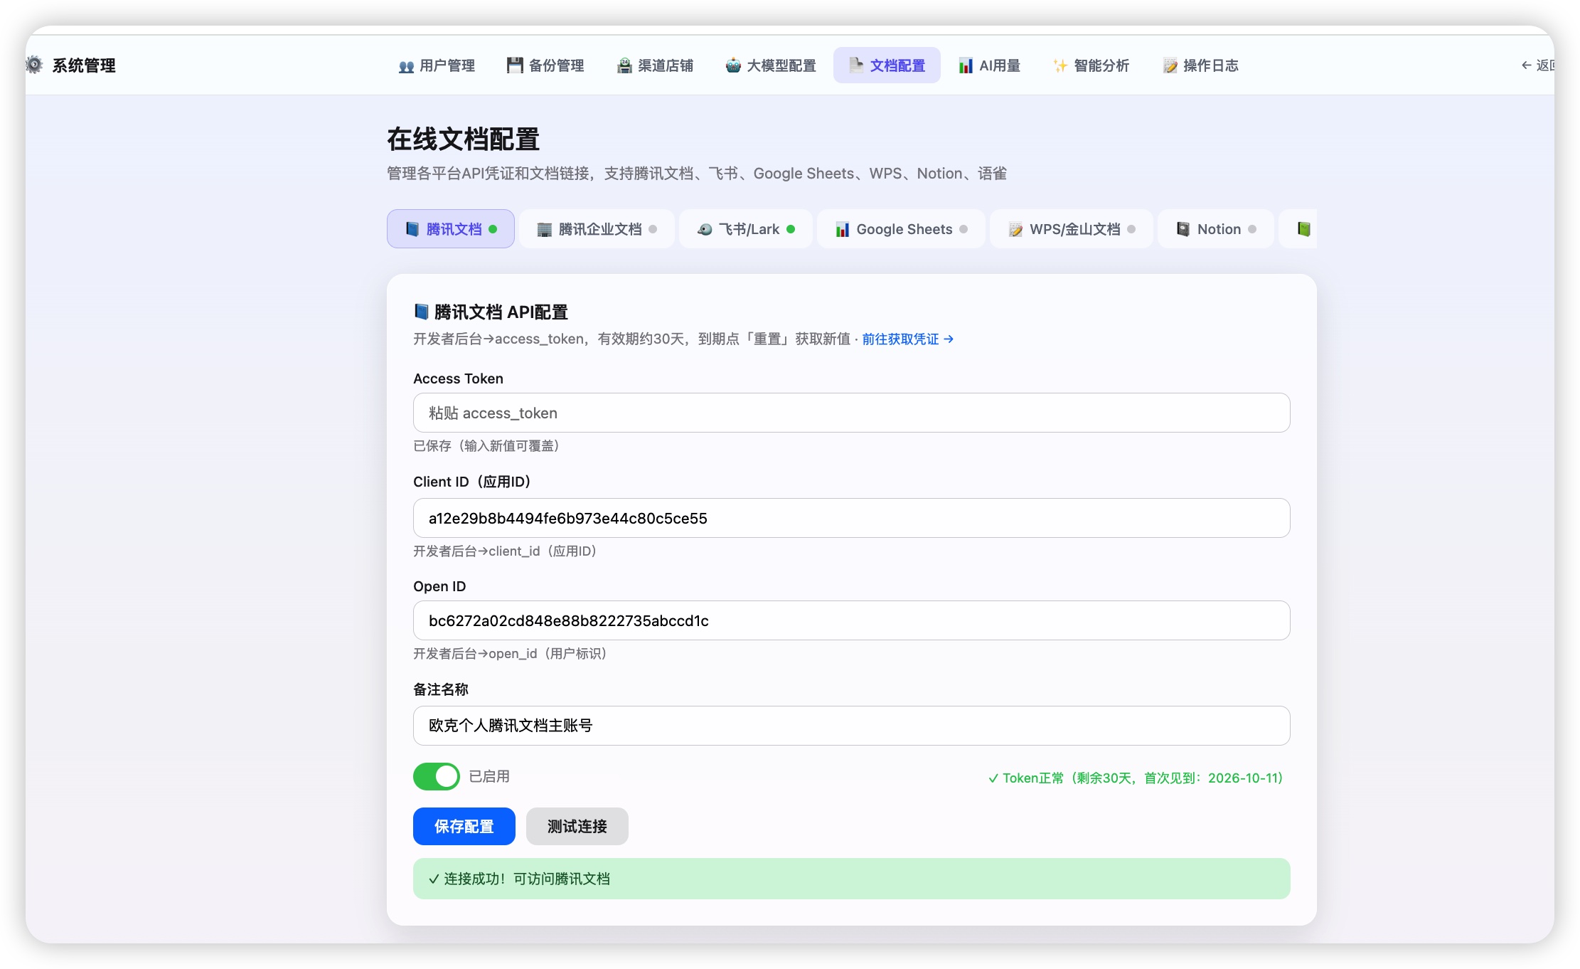Open 备份管理 via its floppy disk icon
This screenshot has height=969, width=1580.
pyautogui.click(x=515, y=65)
